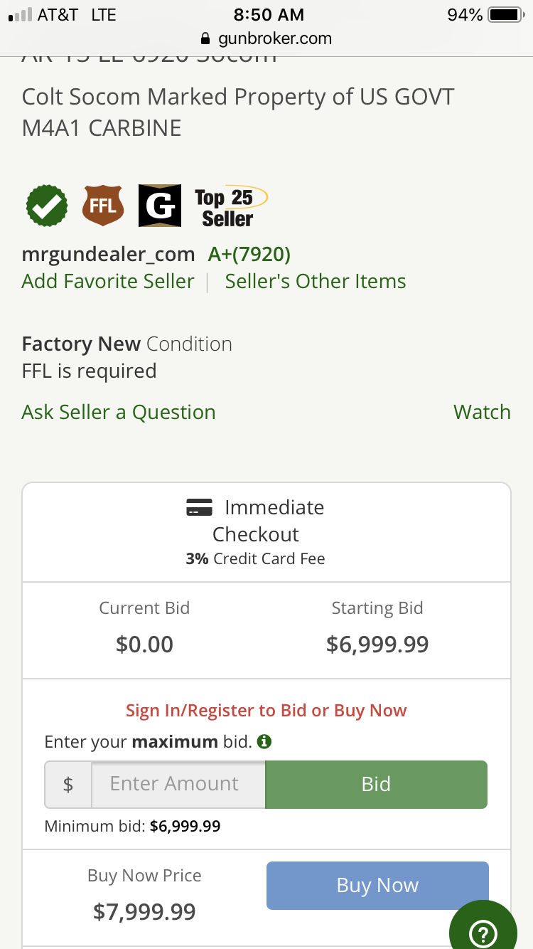Tap the black G gold seller badge
533x949 pixels.
(x=159, y=206)
